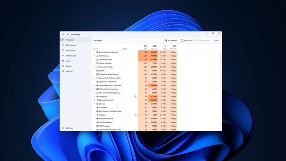Image resolution: width=286 pixels, height=161 pixels.
Task: Expand the Start (2) process group
Action: tap(94, 104)
